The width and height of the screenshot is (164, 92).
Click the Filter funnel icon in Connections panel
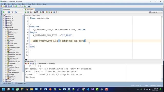point(13,12)
